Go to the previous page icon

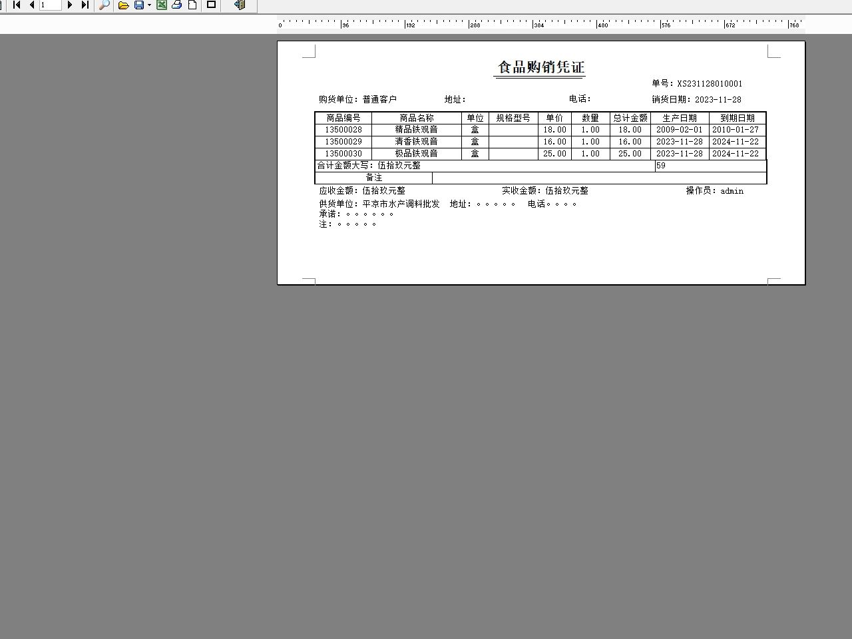click(x=31, y=5)
